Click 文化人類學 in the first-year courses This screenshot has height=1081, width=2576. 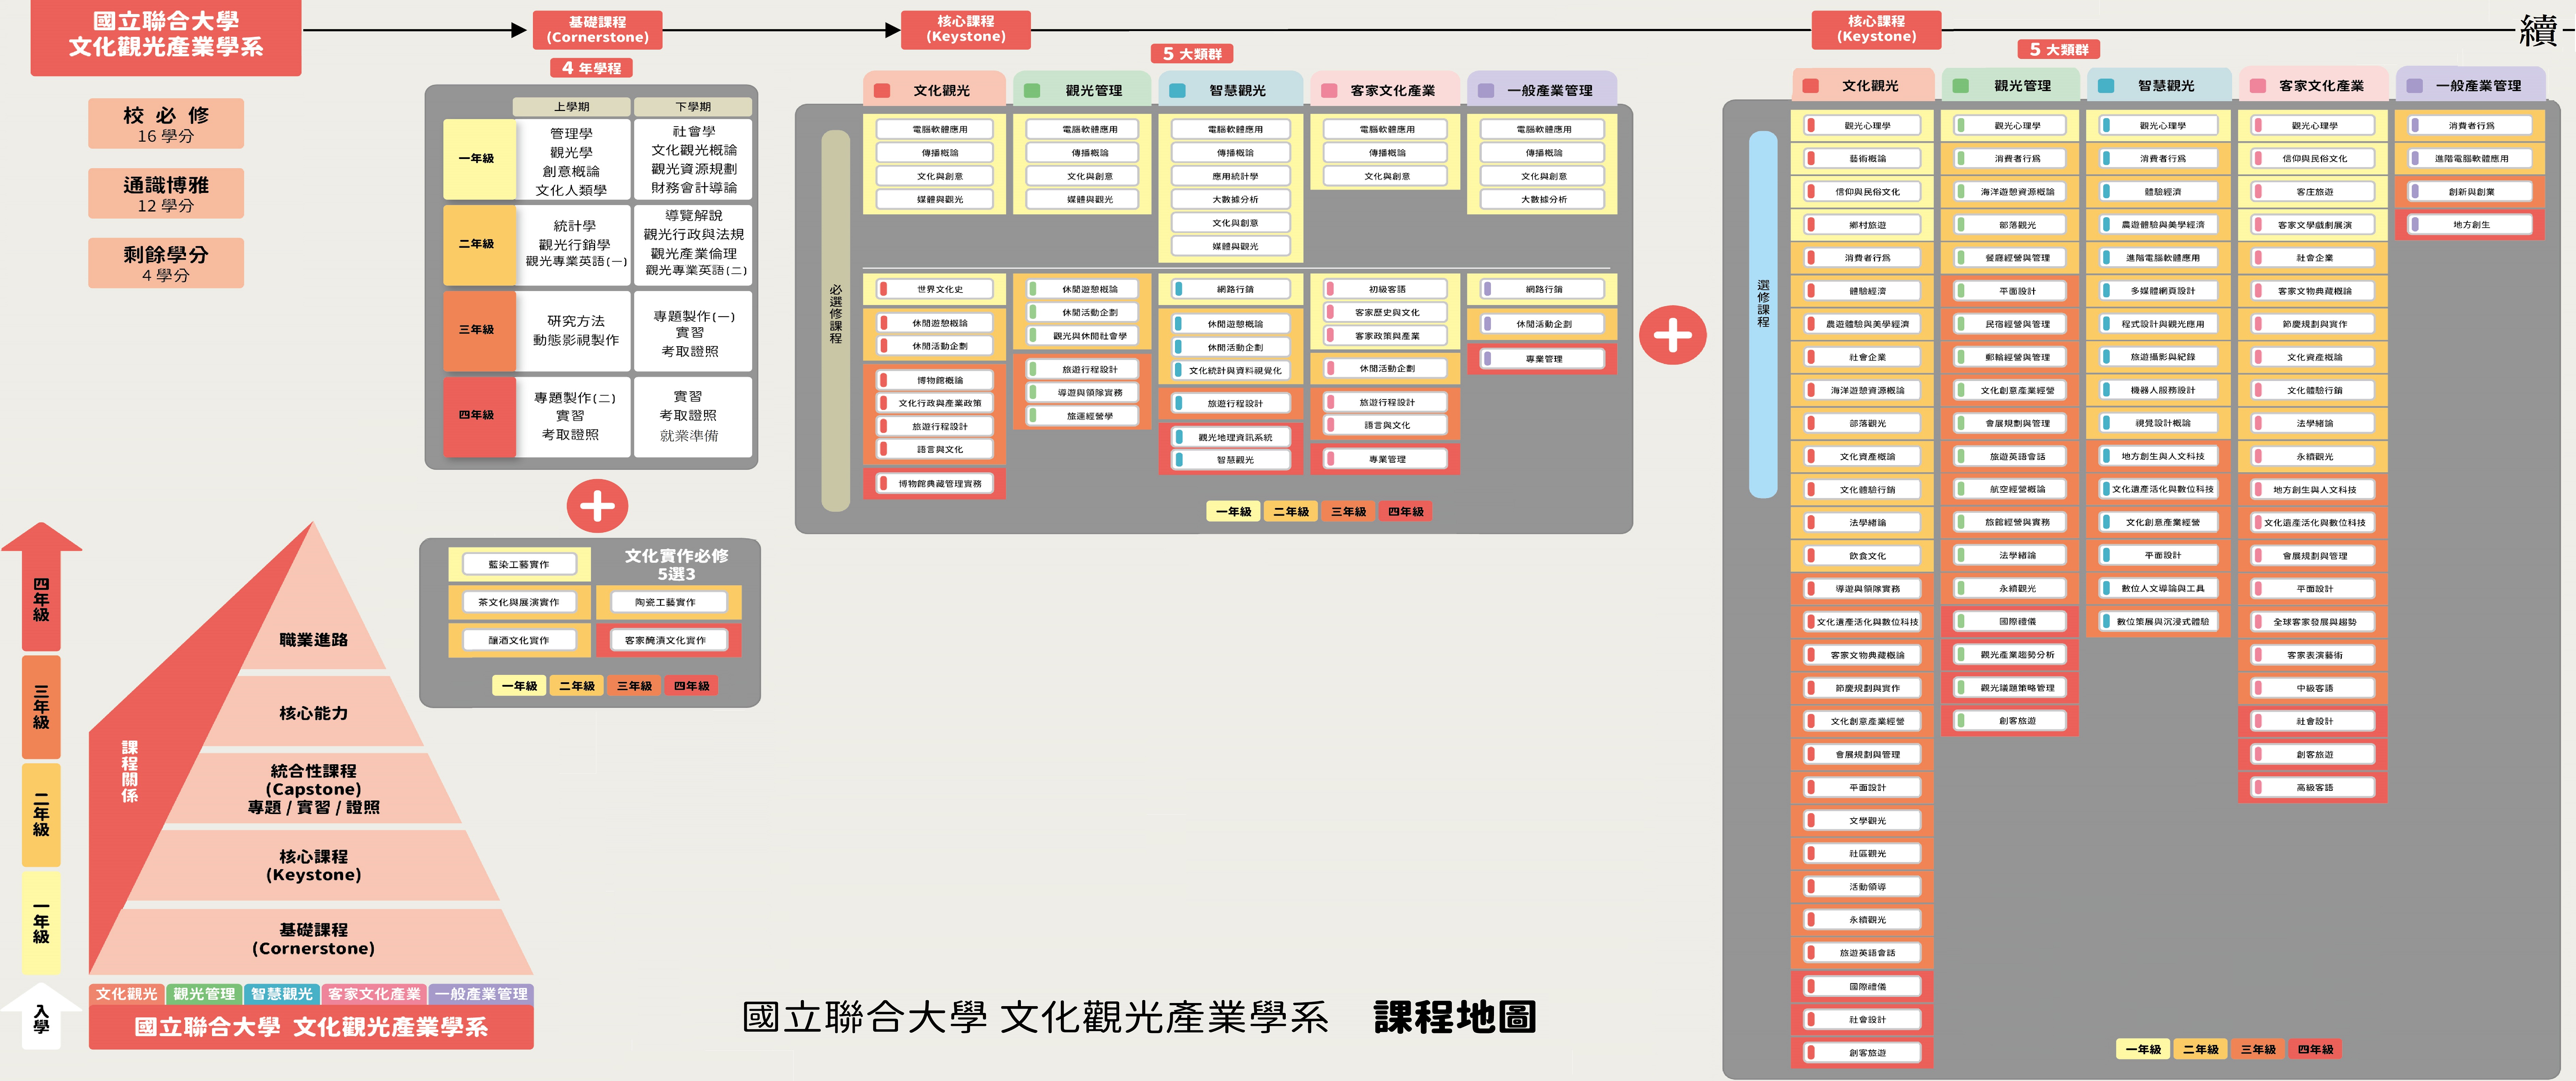click(x=571, y=190)
